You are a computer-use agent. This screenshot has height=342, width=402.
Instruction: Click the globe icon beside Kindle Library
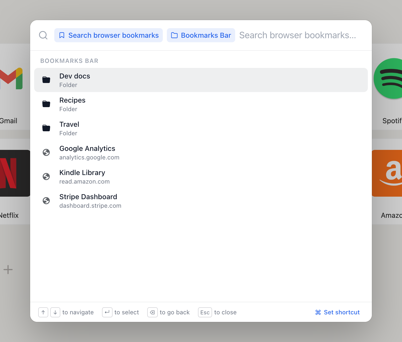coord(46,177)
